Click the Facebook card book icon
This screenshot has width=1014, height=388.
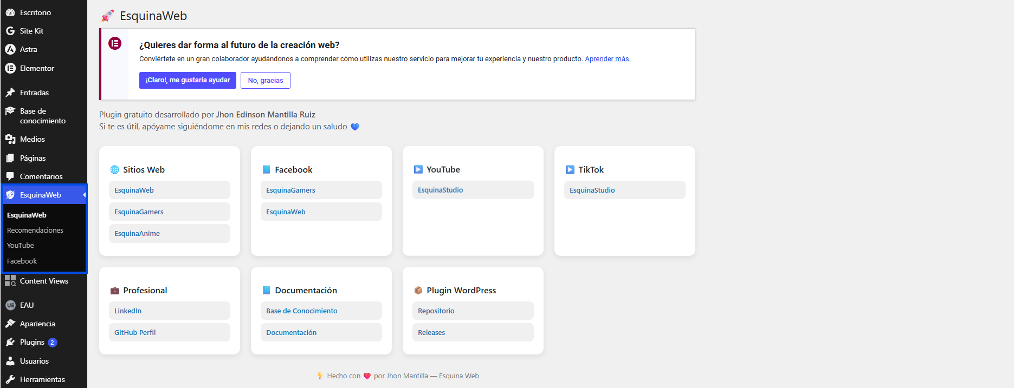coord(267,169)
